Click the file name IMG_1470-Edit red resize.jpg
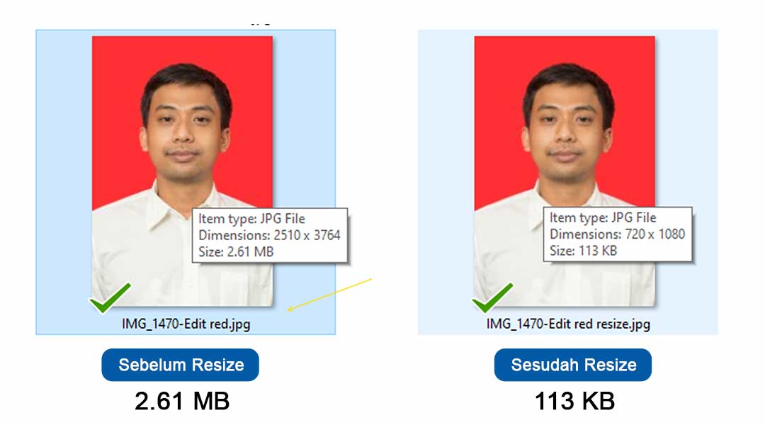This screenshot has width=765, height=425. [x=568, y=324]
